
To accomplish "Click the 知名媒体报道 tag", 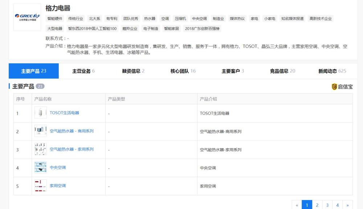I will pos(292,19).
